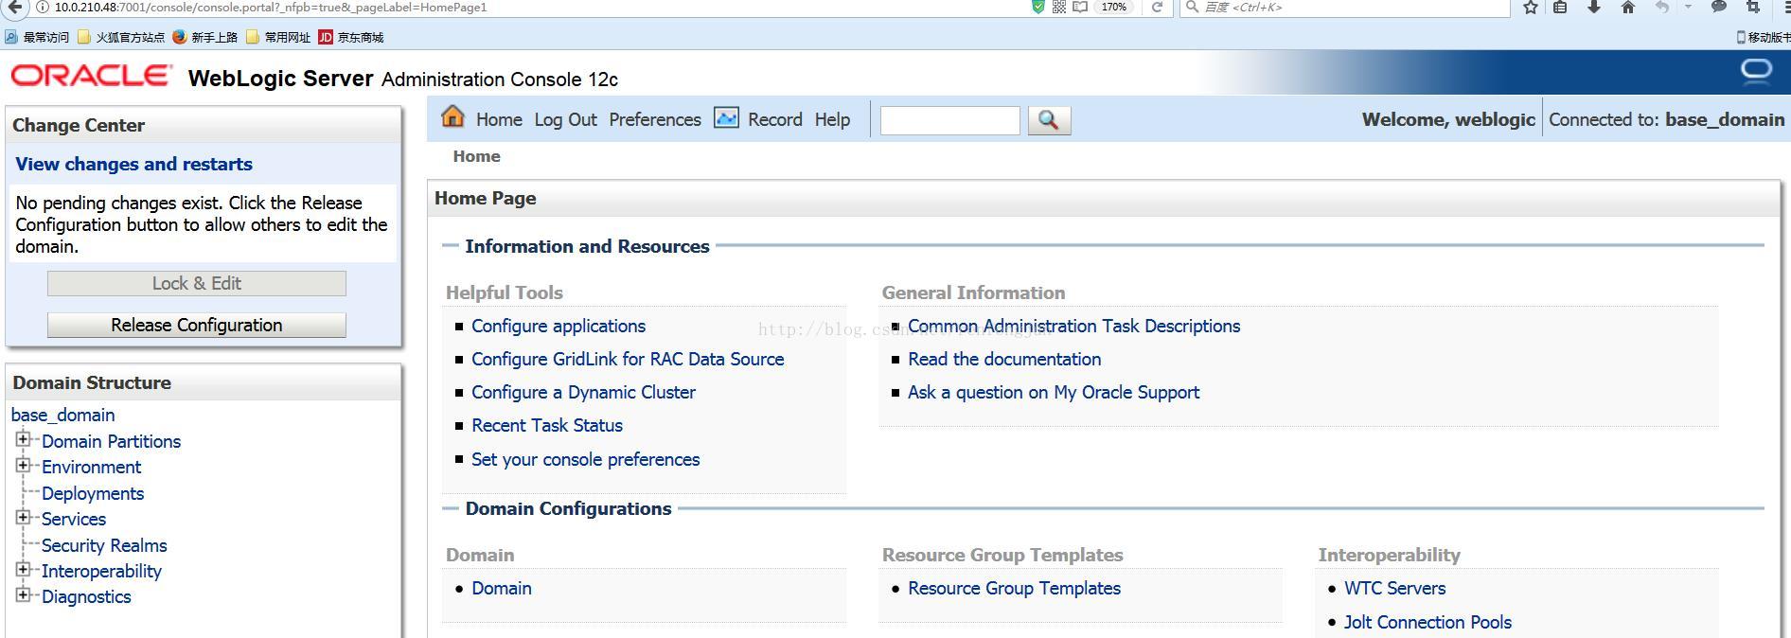The image size is (1791, 638).
Task: Open the site information icon in address bar
Action: (x=43, y=7)
